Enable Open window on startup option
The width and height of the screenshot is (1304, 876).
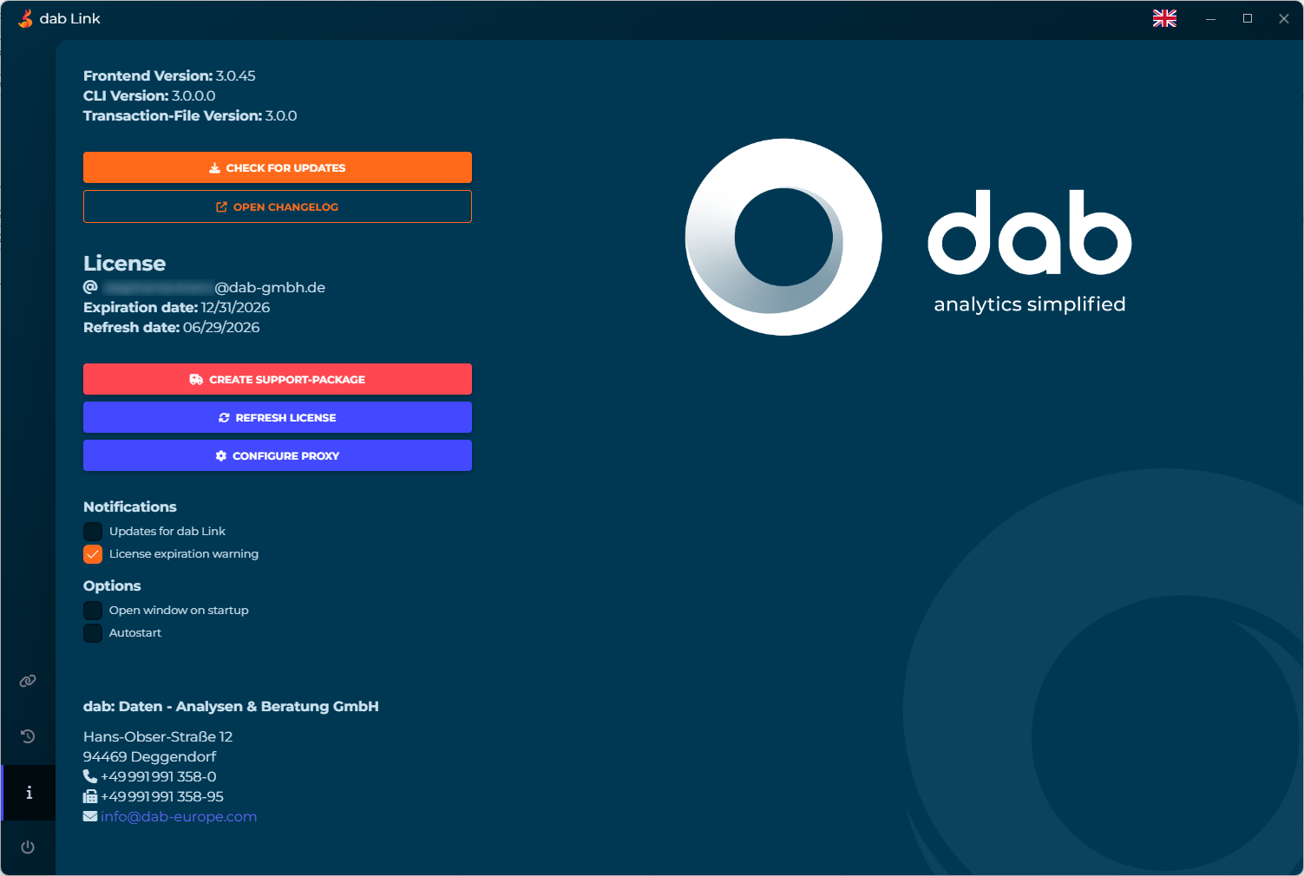93,611
